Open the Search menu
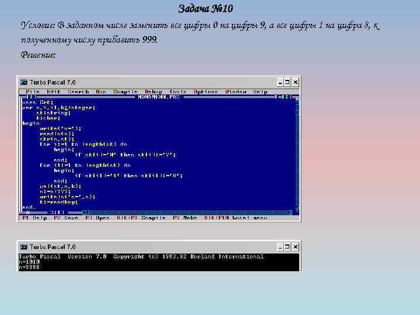The image size is (420, 315). [78, 92]
